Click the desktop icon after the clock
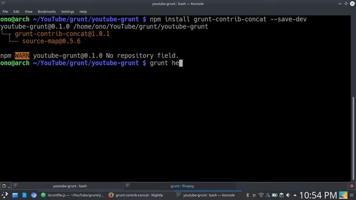 tap(343, 195)
